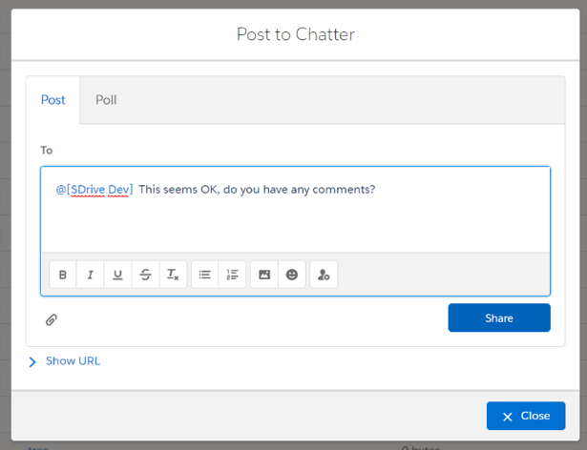Toggle bold formatting in the editor
The height and width of the screenshot is (450, 587).
point(63,275)
